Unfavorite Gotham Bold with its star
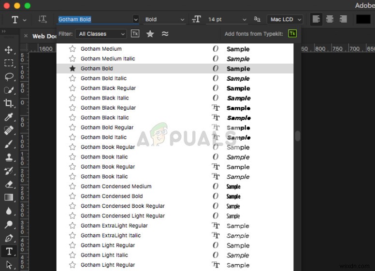375x271 pixels. pyautogui.click(x=72, y=69)
